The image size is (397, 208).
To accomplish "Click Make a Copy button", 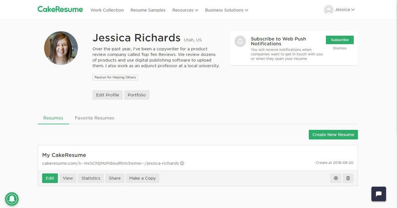I will (142, 178).
